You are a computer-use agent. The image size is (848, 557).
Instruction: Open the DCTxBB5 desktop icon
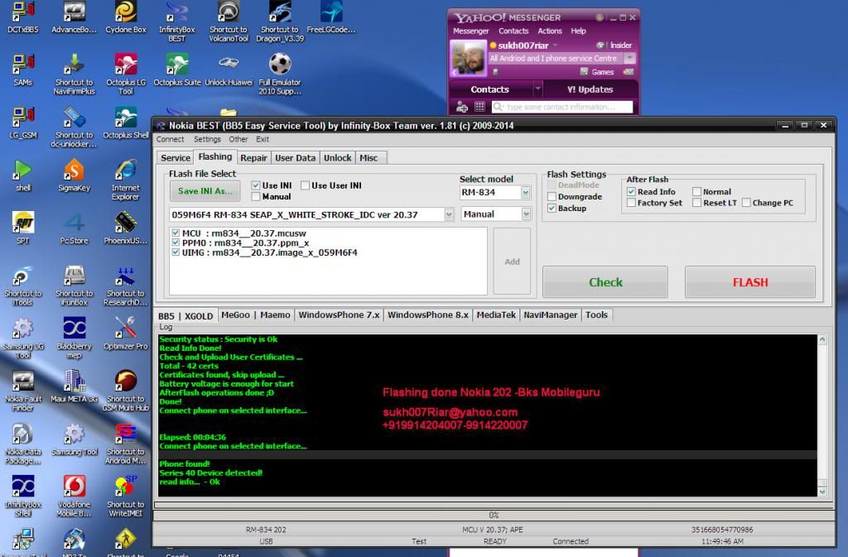click(x=22, y=18)
